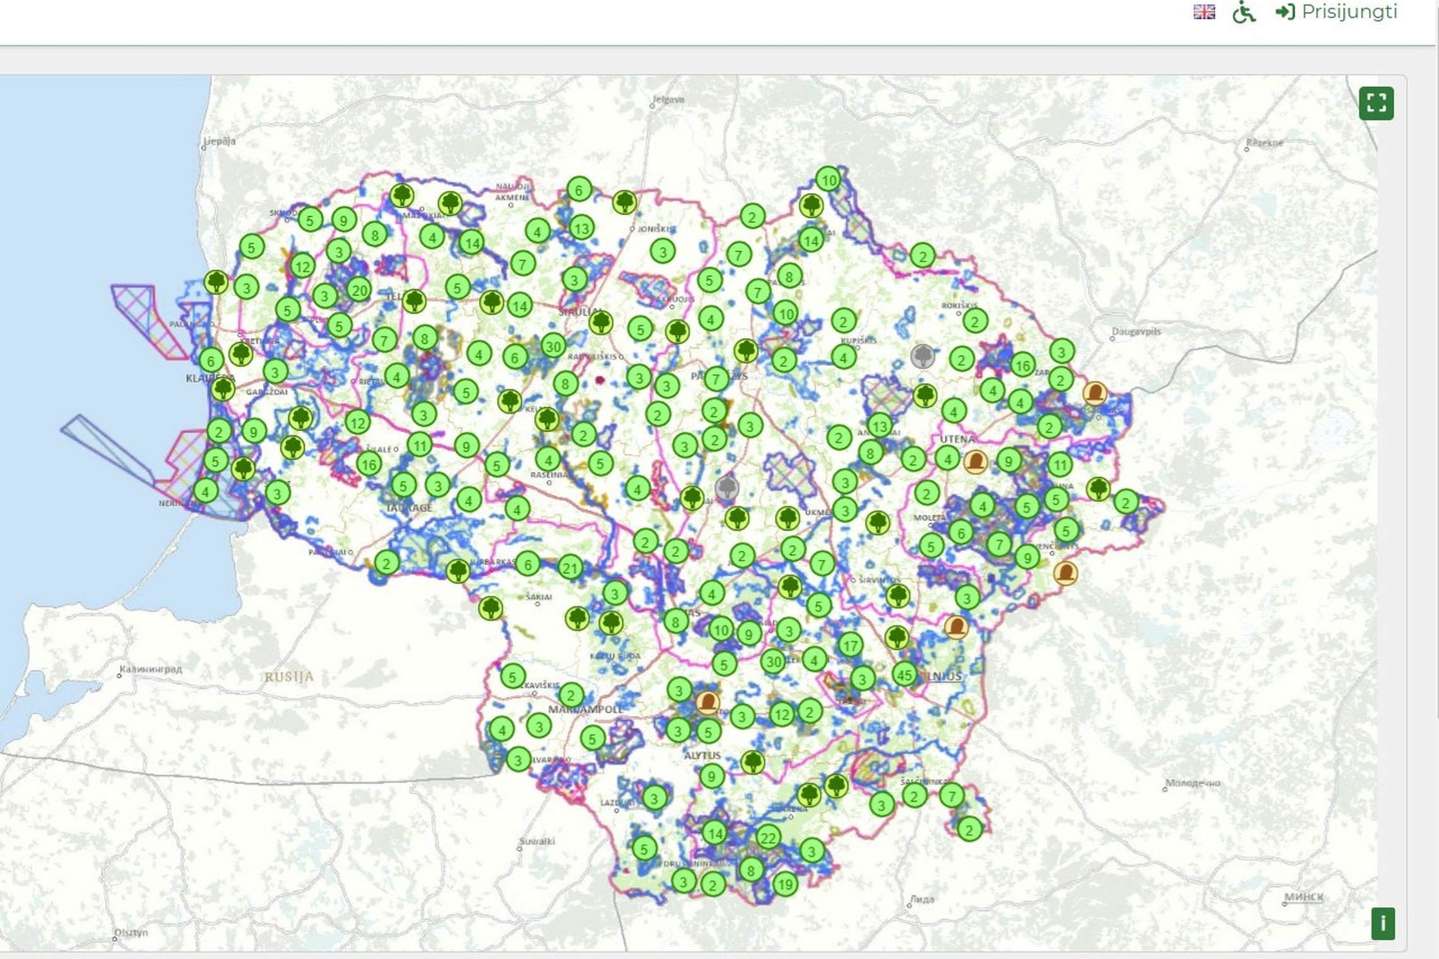Open the 4 cluster above Raseiniai

click(548, 459)
